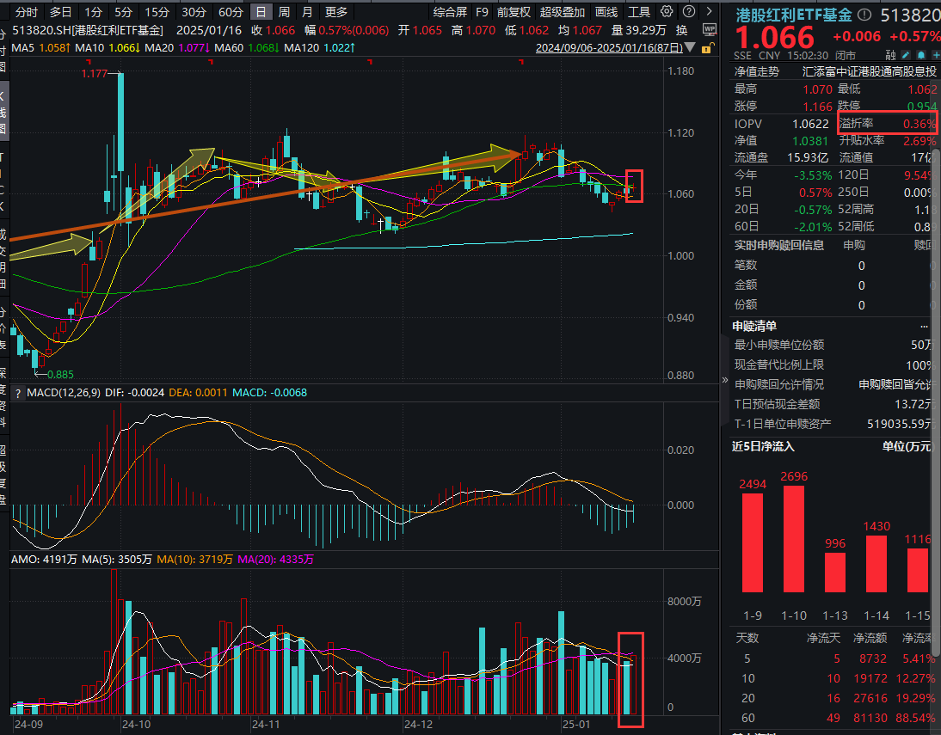941x735 pixels.
Task: Click the pencil edit icon beside the price
Action: tap(905, 54)
